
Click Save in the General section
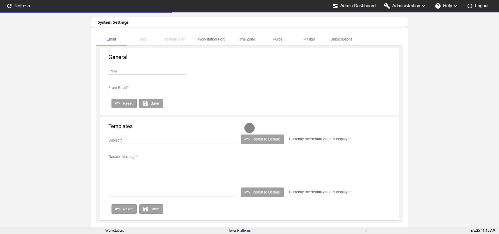151,103
